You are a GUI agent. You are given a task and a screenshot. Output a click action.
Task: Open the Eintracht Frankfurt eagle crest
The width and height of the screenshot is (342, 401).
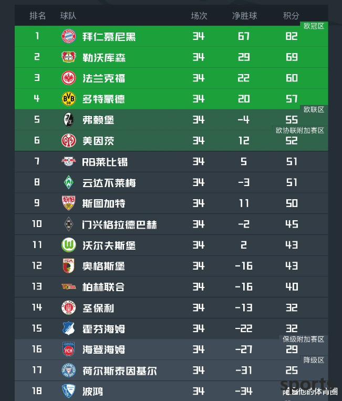click(68, 78)
